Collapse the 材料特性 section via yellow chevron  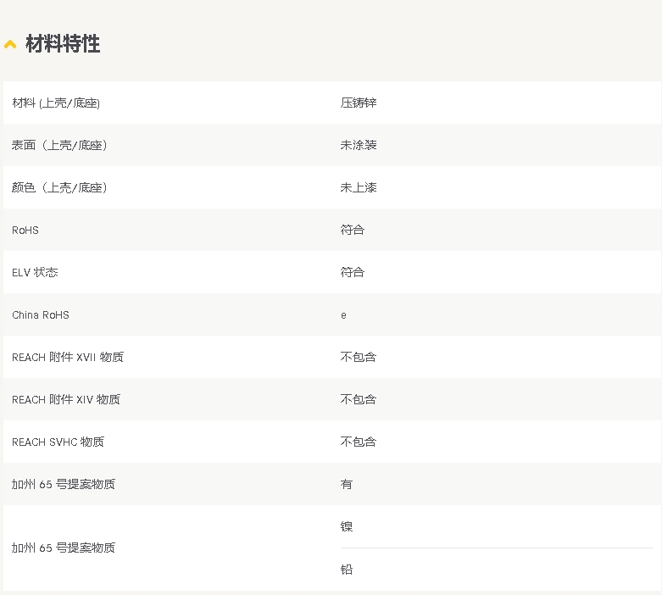tap(10, 44)
